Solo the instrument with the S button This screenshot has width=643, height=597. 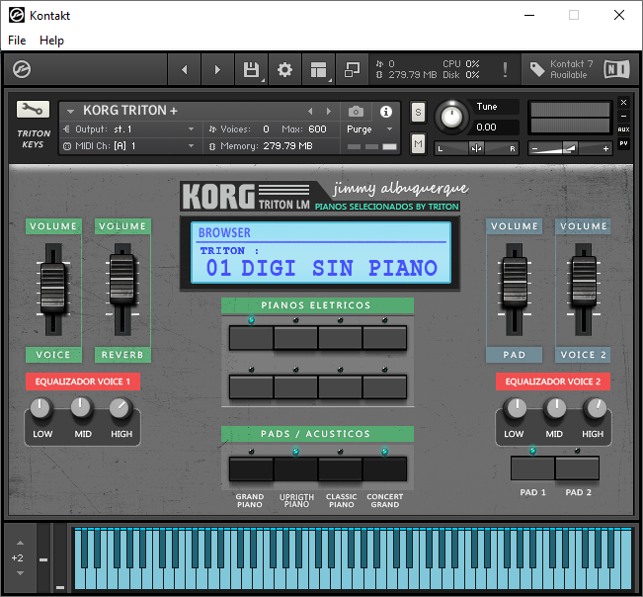coord(418,112)
